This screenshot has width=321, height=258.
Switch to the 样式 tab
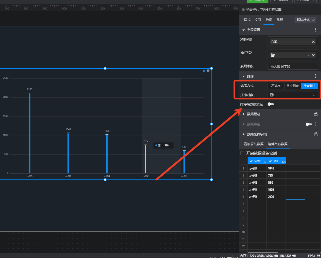click(x=247, y=20)
